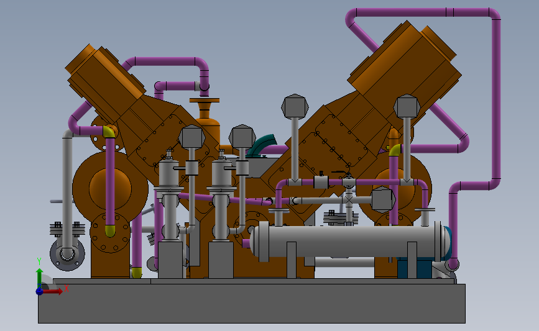Select the dark gray base skid platform

[x=252, y=303]
